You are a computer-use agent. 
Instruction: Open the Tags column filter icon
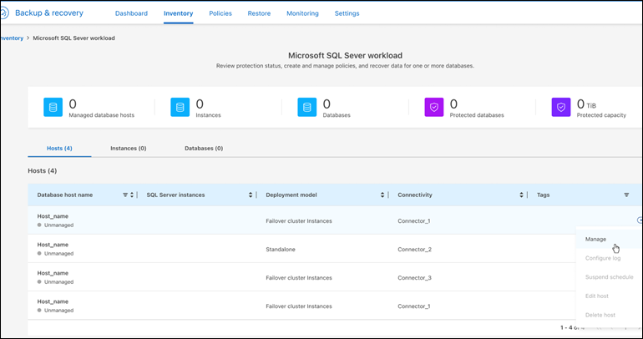coord(626,195)
